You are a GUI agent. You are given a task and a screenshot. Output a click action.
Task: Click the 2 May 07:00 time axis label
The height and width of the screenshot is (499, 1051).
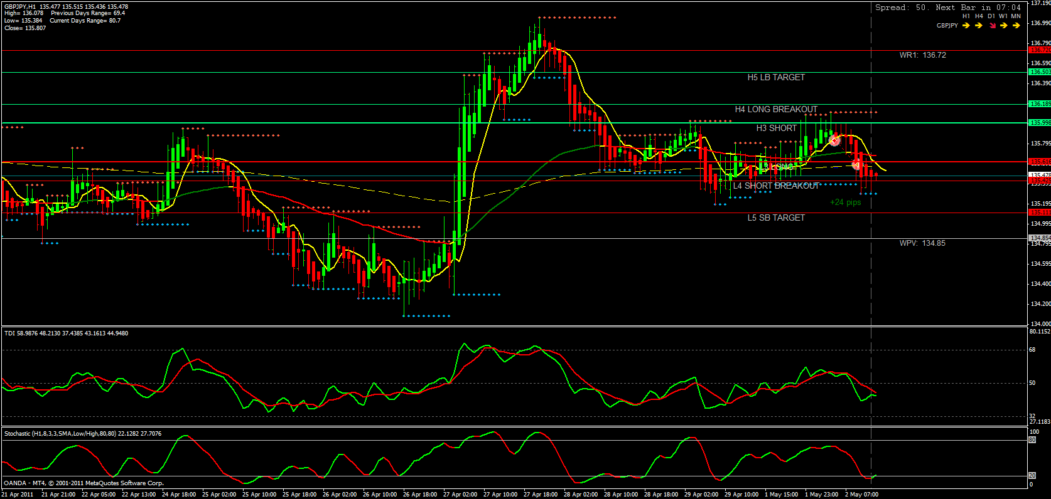861,495
